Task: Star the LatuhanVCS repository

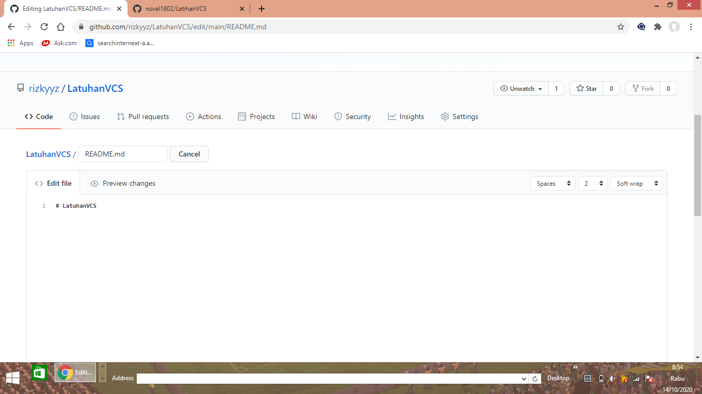Action: click(x=585, y=88)
